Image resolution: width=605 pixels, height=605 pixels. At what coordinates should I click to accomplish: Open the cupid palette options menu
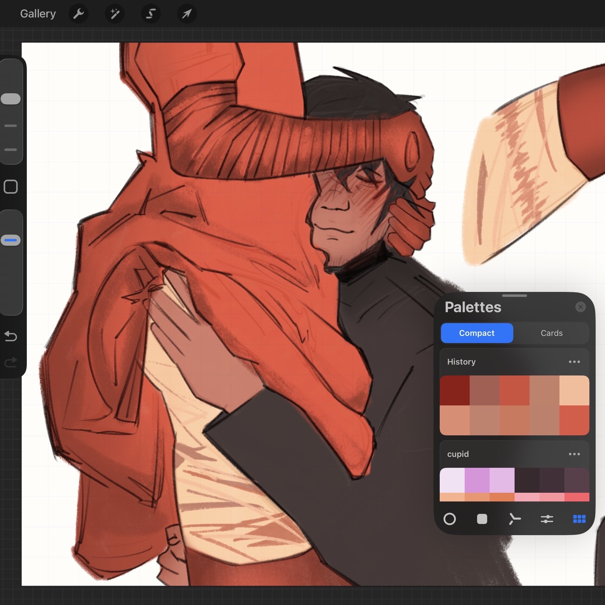[x=574, y=454]
